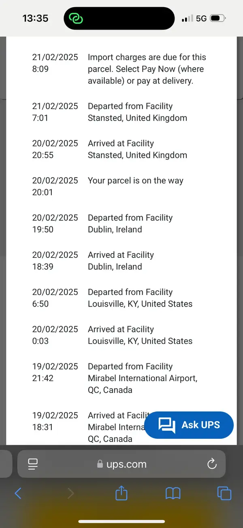Tap the Safari forward arrow

tap(71, 493)
